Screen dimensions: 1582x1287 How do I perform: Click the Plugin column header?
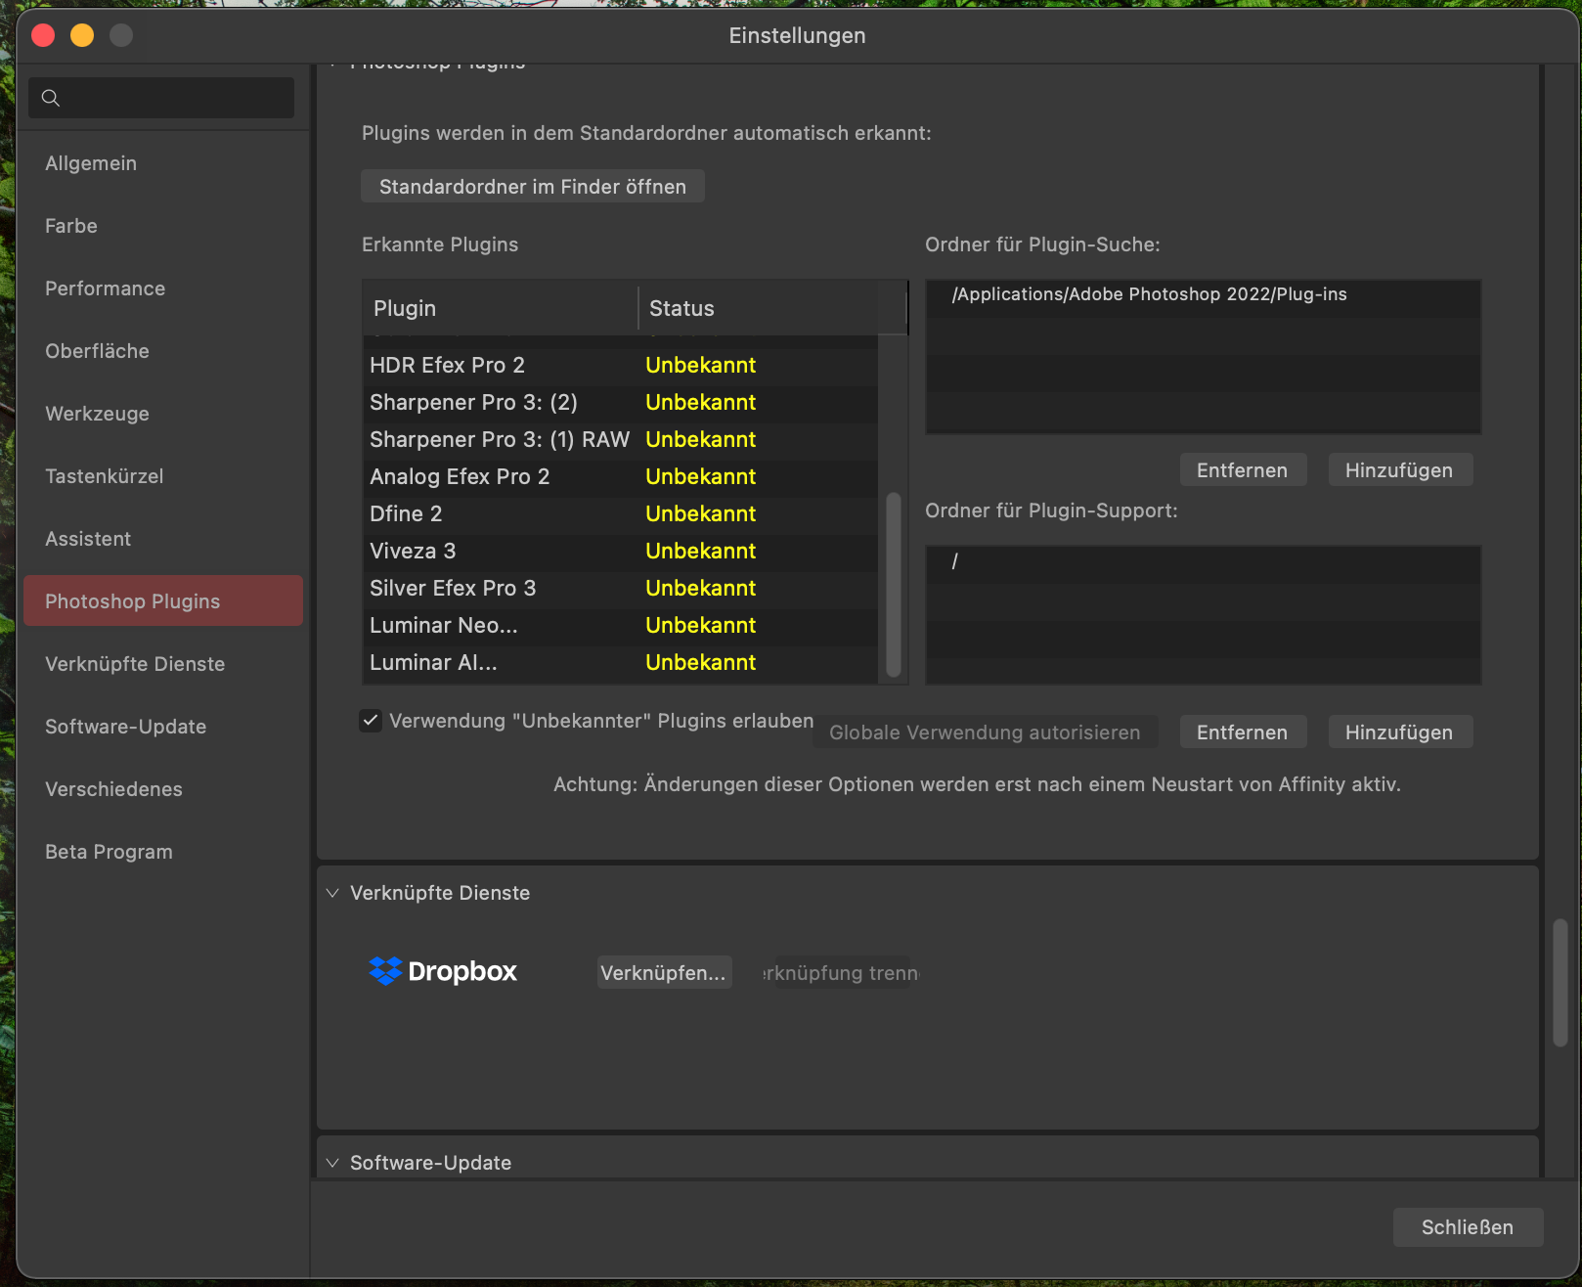click(x=501, y=308)
